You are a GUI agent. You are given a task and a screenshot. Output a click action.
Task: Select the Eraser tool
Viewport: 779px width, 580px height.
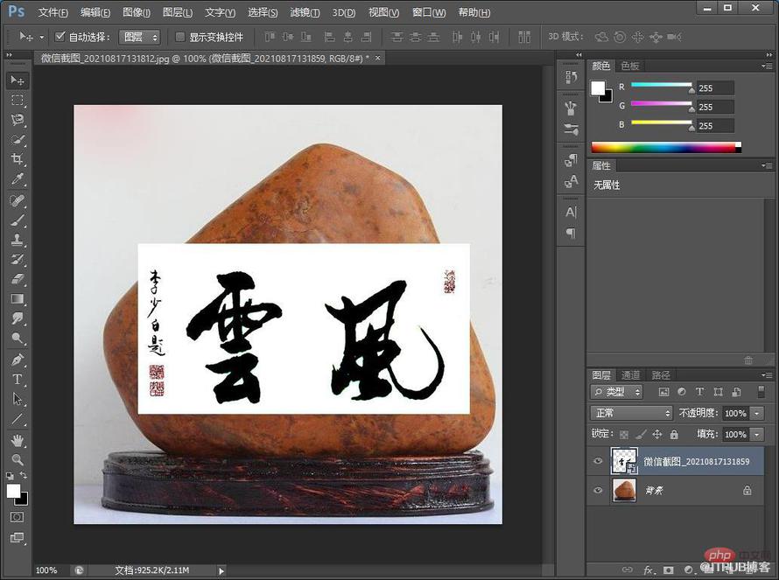[x=18, y=279]
